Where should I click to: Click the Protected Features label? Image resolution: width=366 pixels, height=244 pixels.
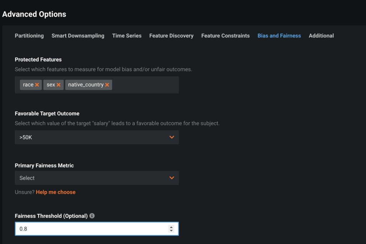(38, 60)
